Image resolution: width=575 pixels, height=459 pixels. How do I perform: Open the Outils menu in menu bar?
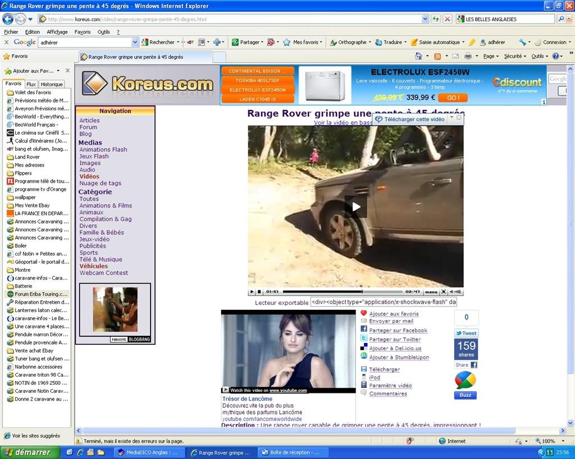104,32
